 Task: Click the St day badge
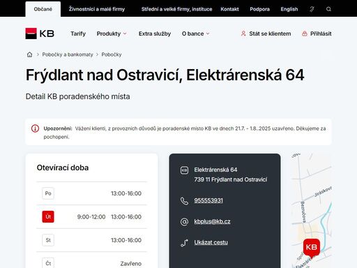click(x=48, y=240)
